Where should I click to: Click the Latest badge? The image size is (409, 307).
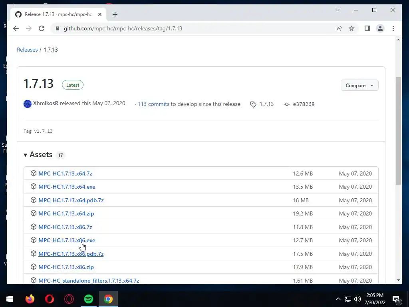pos(73,85)
